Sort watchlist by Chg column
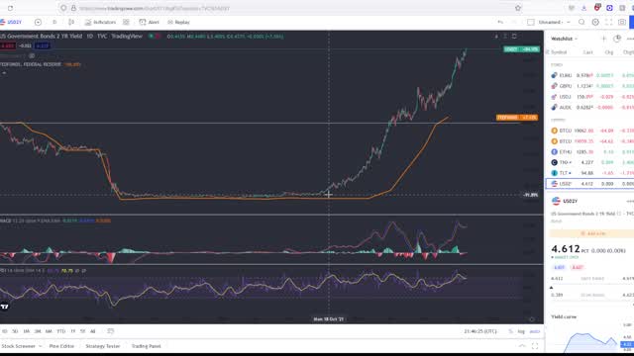The height and width of the screenshot is (356, 634). pyautogui.click(x=609, y=52)
